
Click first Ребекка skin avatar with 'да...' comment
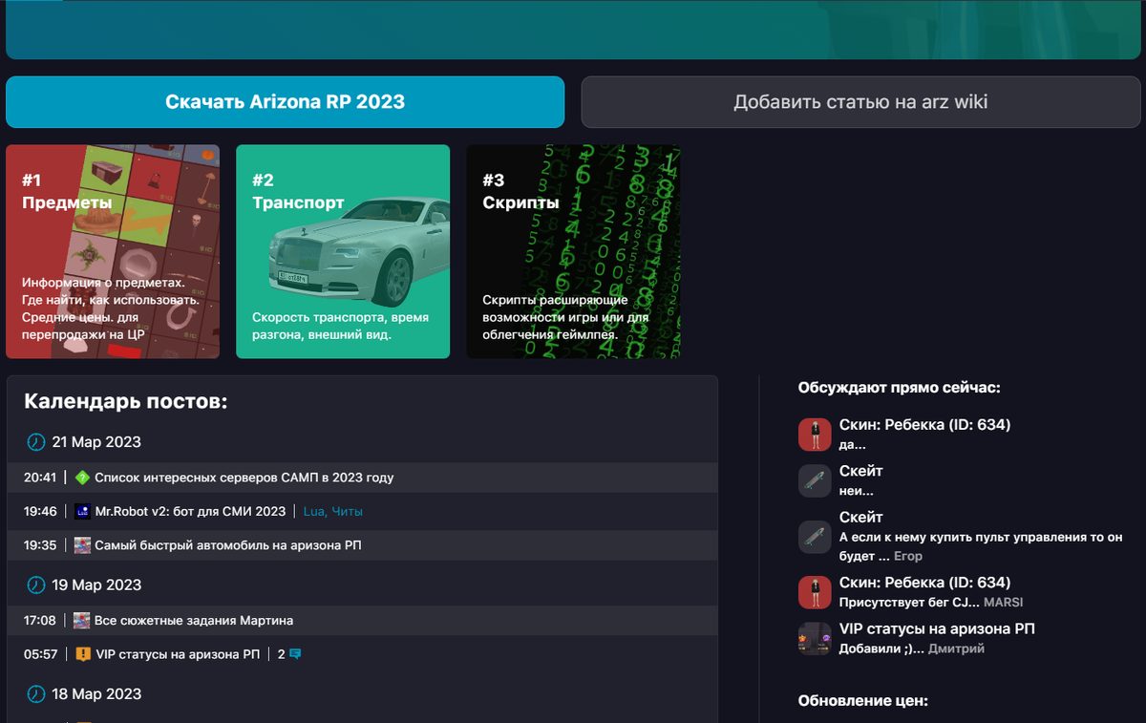pyautogui.click(x=815, y=435)
